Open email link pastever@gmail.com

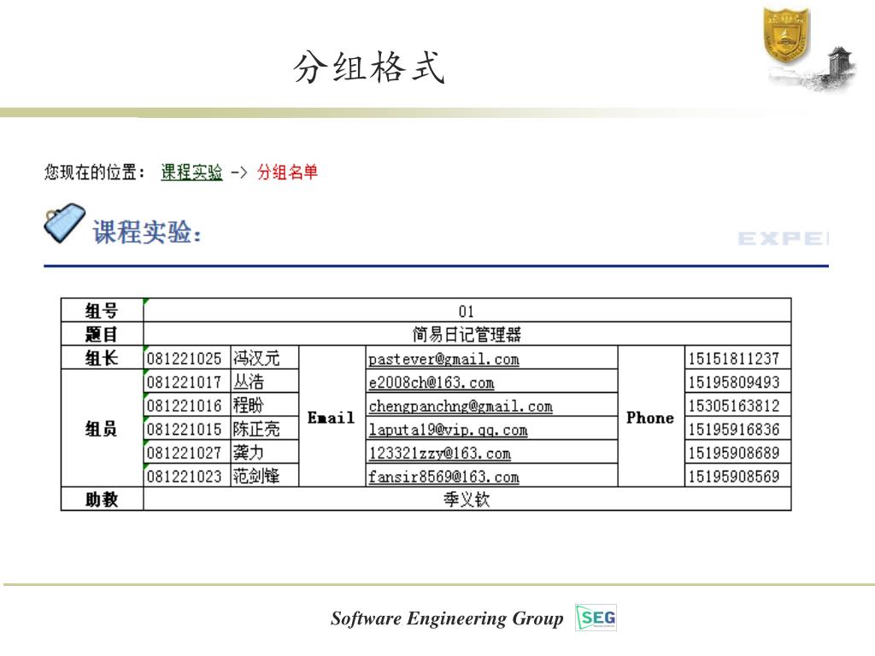coord(443,359)
